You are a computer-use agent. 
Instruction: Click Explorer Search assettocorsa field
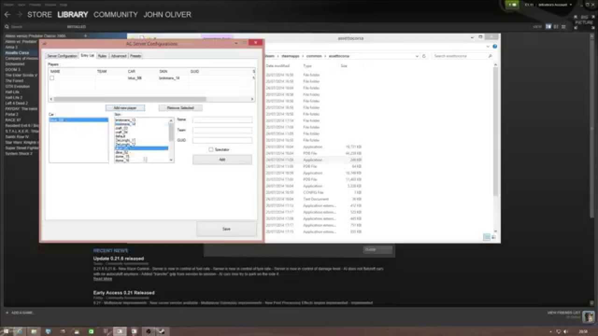[463, 56]
